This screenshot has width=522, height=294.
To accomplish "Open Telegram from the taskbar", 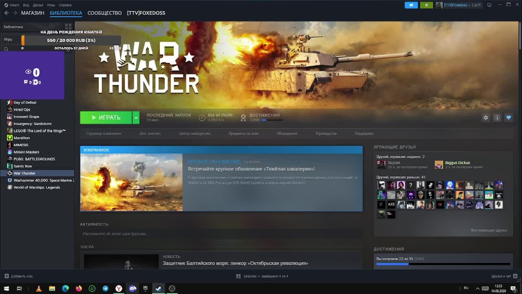I will click(x=105, y=289).
